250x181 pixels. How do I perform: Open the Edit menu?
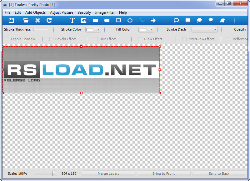[x=18, y=12]
